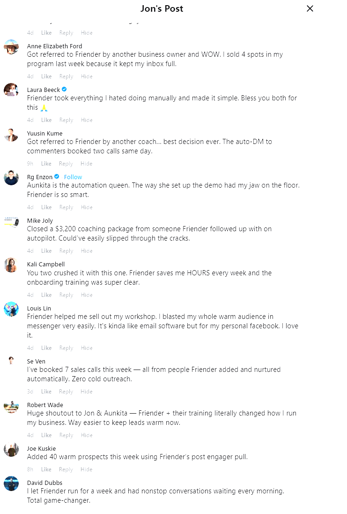Reply to Kali Campbell's comment

(66, 295)
